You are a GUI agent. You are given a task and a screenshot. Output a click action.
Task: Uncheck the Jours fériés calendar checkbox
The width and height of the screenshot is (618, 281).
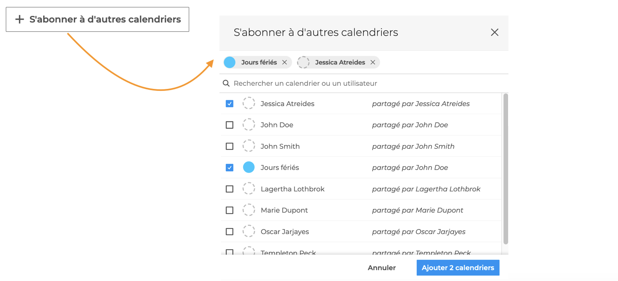coord(230,168)
